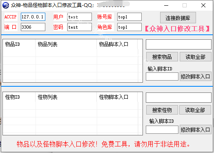This screenshot has height=153, width=214.
Task: Click the item script ID input
Action: point(162,76)
